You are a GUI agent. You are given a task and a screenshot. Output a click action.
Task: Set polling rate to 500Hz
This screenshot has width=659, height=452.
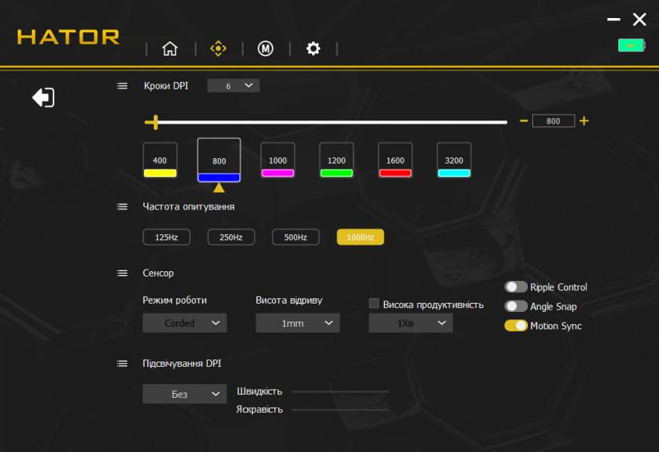[296, 237]
